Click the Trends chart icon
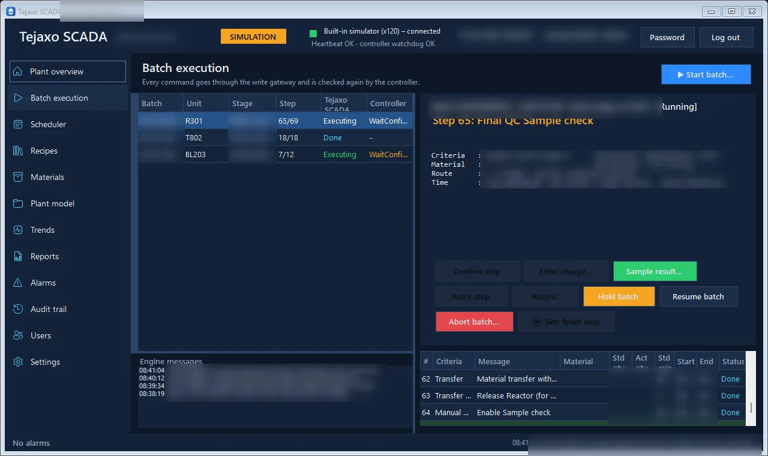 tap(18, 230)
